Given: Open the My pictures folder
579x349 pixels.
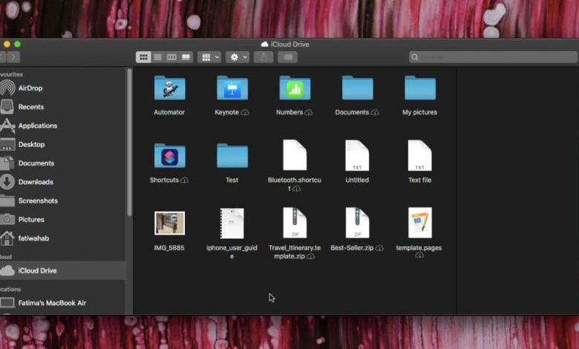Looking at the screenshot, I should 420,88.
